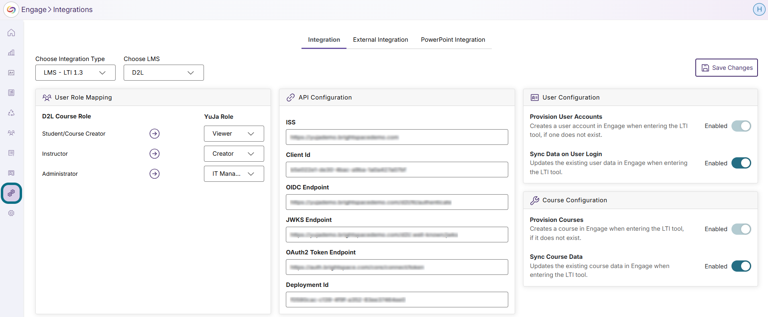Open the A+ grade sidebar icon
Screen dimensions: 768x317
[x=11, y=73]
